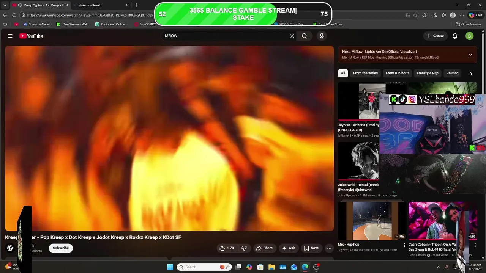Screen dimensions: 486x273
Task: Show more filter chips with right arrow
Action: pos(471,74)
